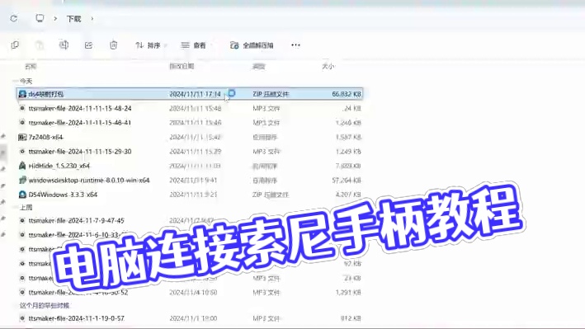
Task: Click the Delete trash icon in toolbar
Action: (113, 45)
